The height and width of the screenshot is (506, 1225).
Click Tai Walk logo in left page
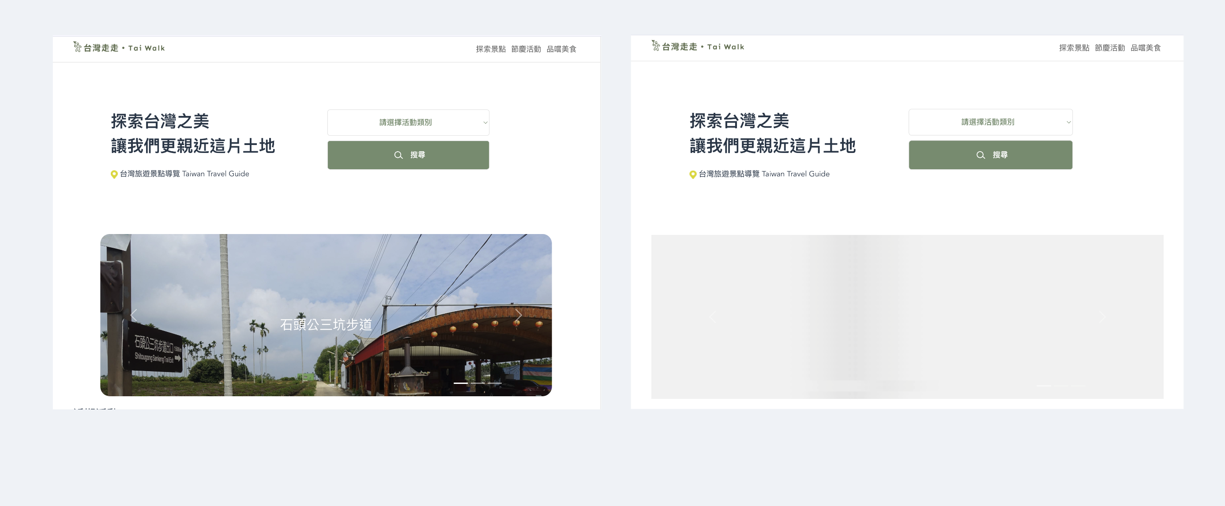click(119, 48)
